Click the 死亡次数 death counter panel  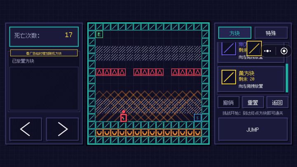click(x=44, y=37)
